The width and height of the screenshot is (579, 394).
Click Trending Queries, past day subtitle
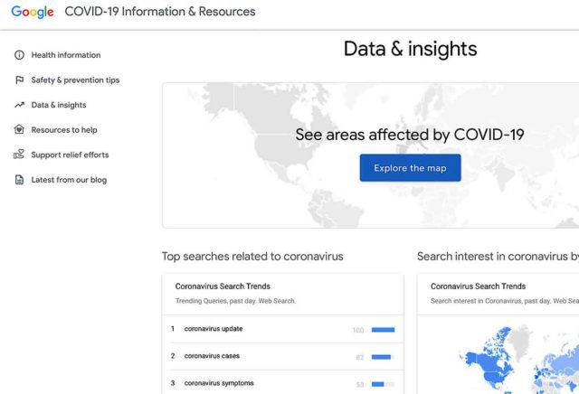[x=235, y=301]
